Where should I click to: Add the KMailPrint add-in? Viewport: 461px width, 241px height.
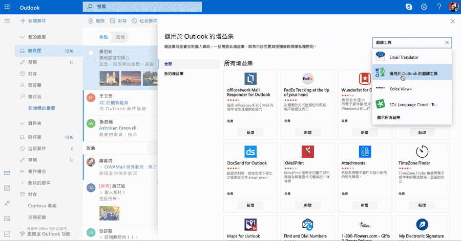pos(308,205)
